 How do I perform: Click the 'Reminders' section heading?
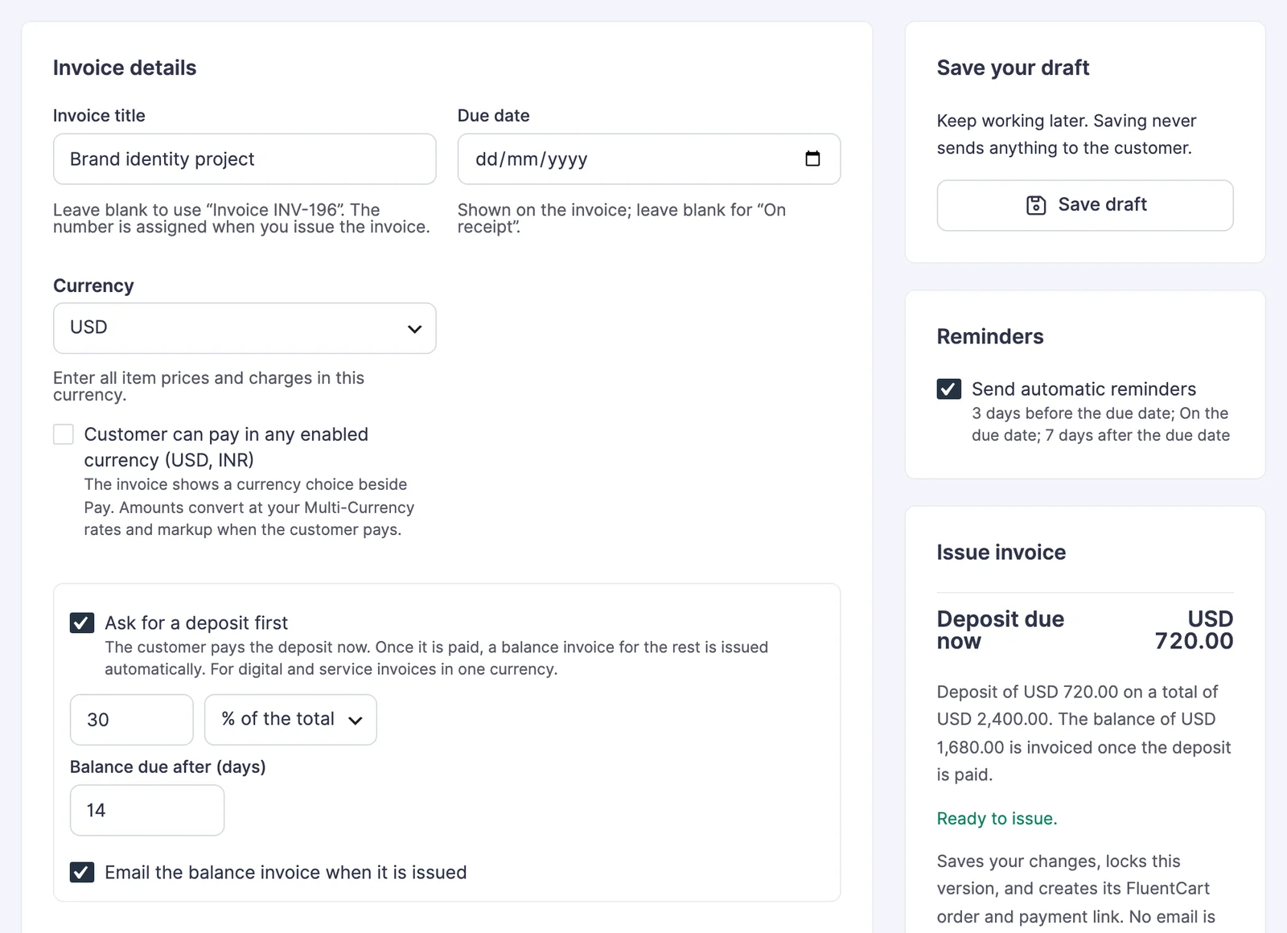click(x=990, y=336)
